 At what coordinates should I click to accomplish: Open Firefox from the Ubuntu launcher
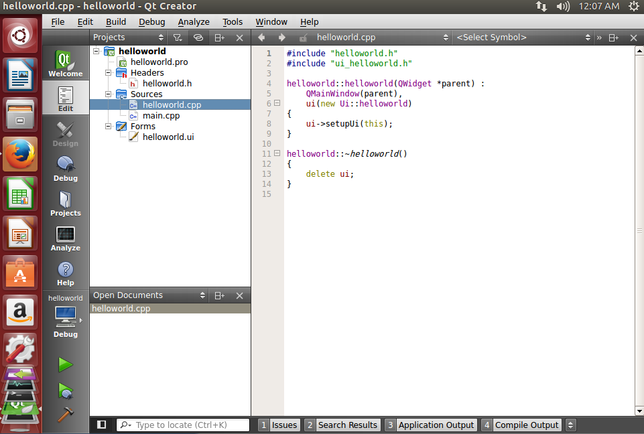pos(20,155)
